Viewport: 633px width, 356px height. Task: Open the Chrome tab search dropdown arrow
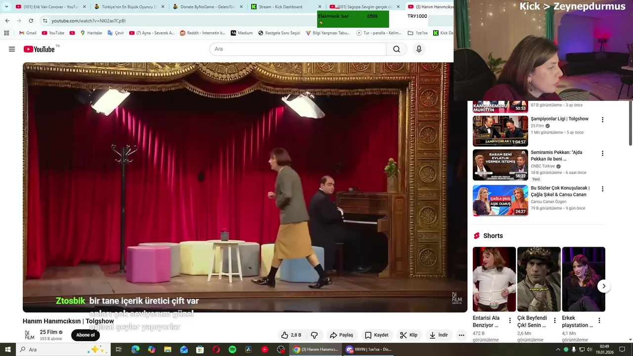tap(6, 7)
